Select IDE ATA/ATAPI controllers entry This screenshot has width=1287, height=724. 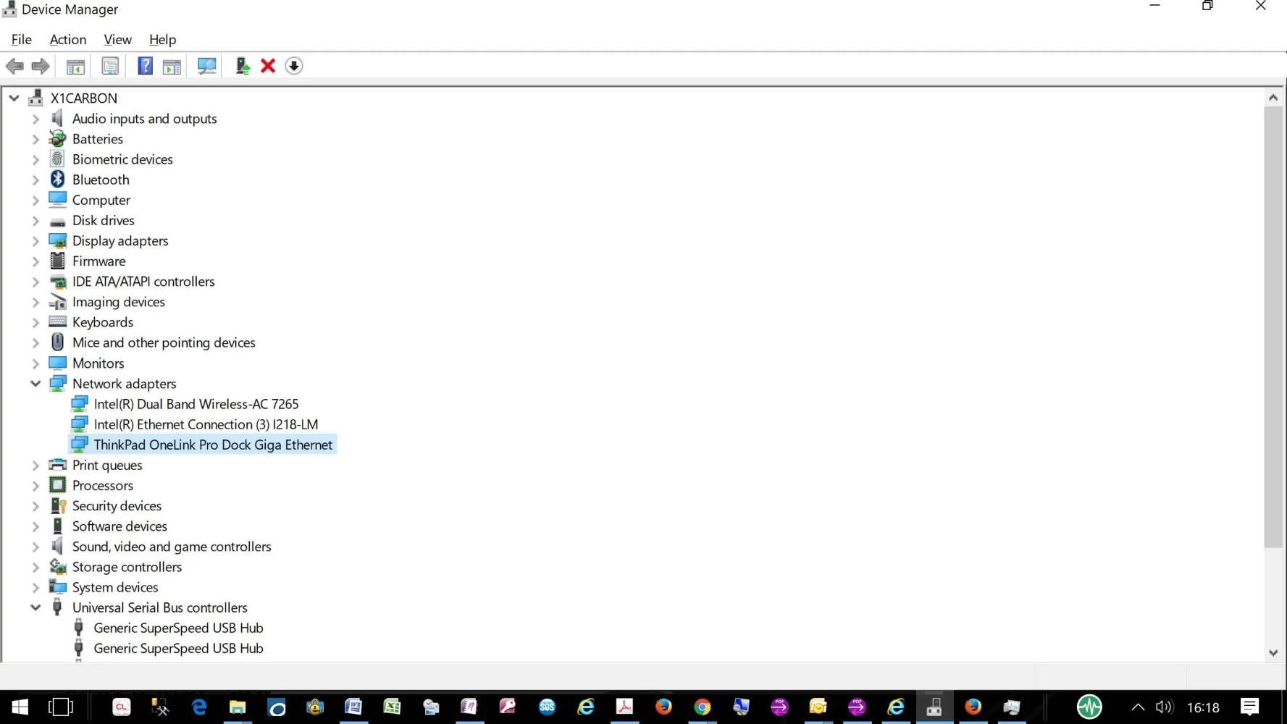coord(143,282)
